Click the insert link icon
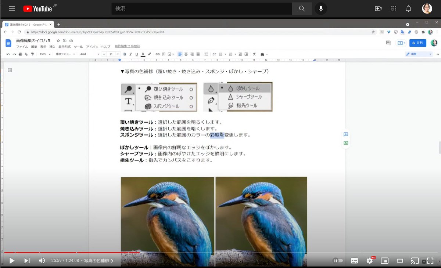This screenshot has height=268, width=441. 158,54
